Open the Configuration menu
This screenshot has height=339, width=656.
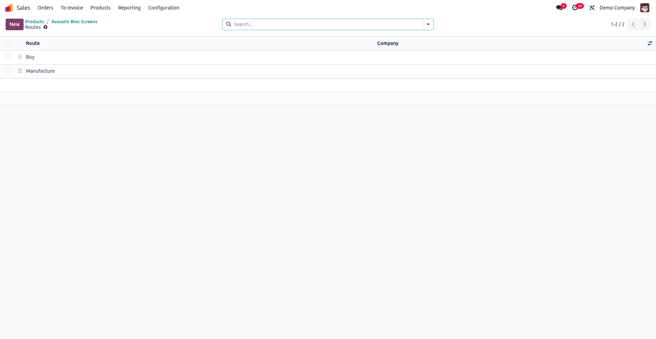pyautogui.click(x=164, y=8)
